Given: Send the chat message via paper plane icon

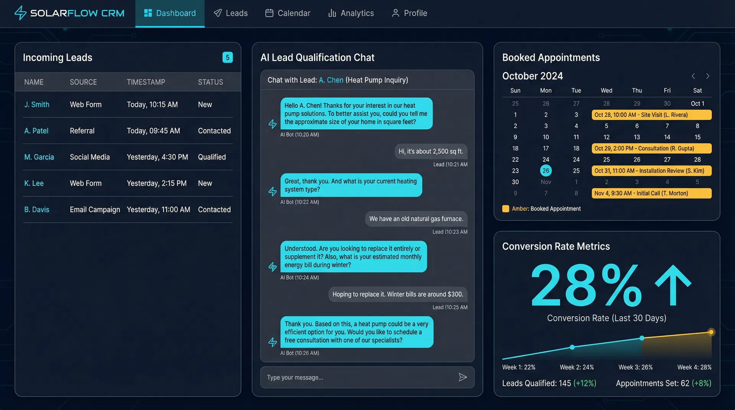Looking at the screenshot, I should [x=462, y=377].
